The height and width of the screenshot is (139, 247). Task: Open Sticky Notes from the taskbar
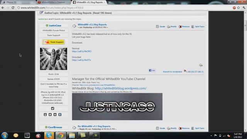[83, 136]
